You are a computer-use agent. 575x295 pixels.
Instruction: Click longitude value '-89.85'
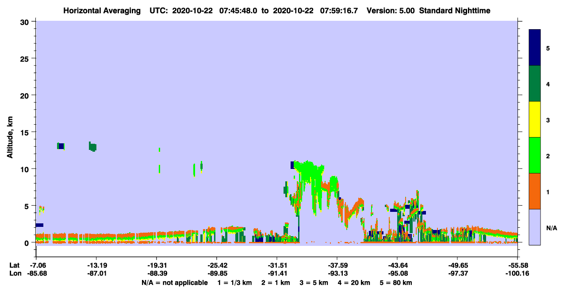coord(216,273)
